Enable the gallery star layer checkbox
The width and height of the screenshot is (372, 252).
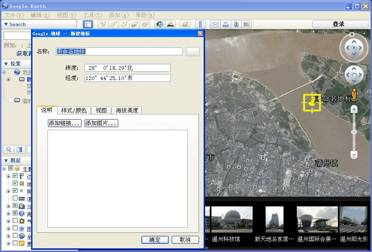click(15, 228)
